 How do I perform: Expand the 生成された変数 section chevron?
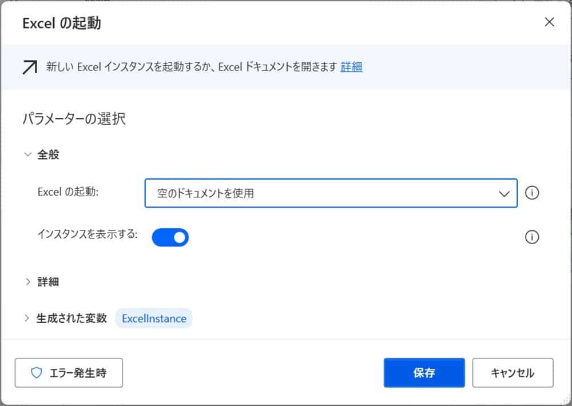pyautogui.click(x=27, y=319)
